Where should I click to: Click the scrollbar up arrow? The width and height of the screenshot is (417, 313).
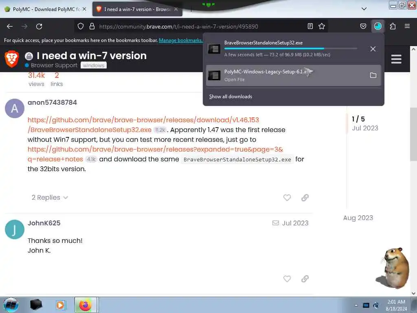tap(414, 49)
